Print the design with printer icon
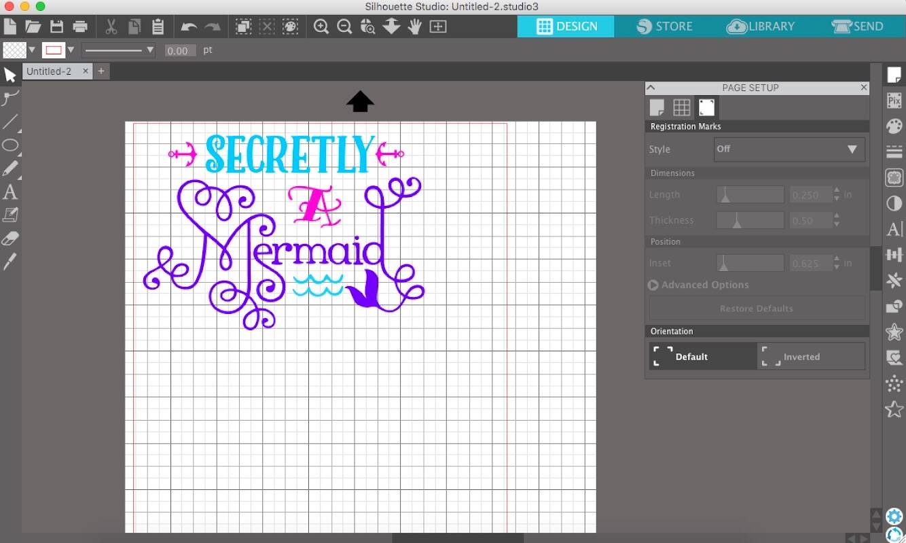 80,27
